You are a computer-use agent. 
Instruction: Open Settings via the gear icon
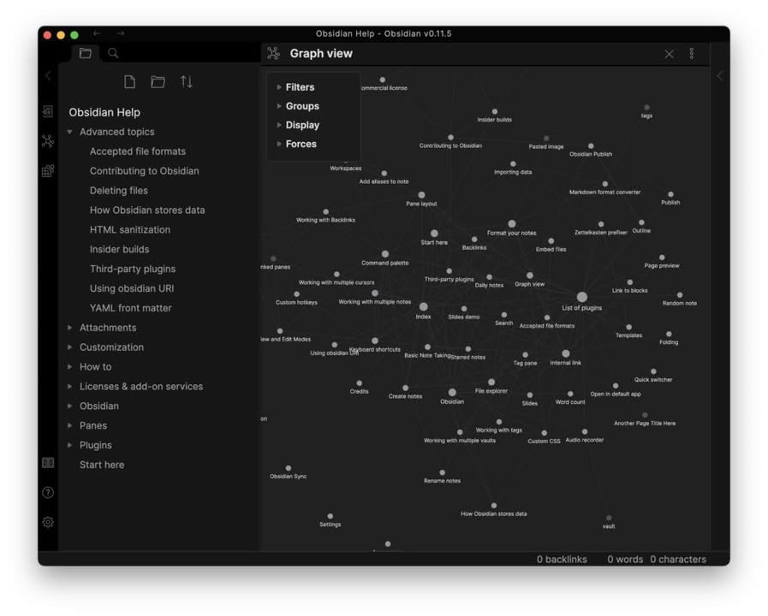click(48, 522)
